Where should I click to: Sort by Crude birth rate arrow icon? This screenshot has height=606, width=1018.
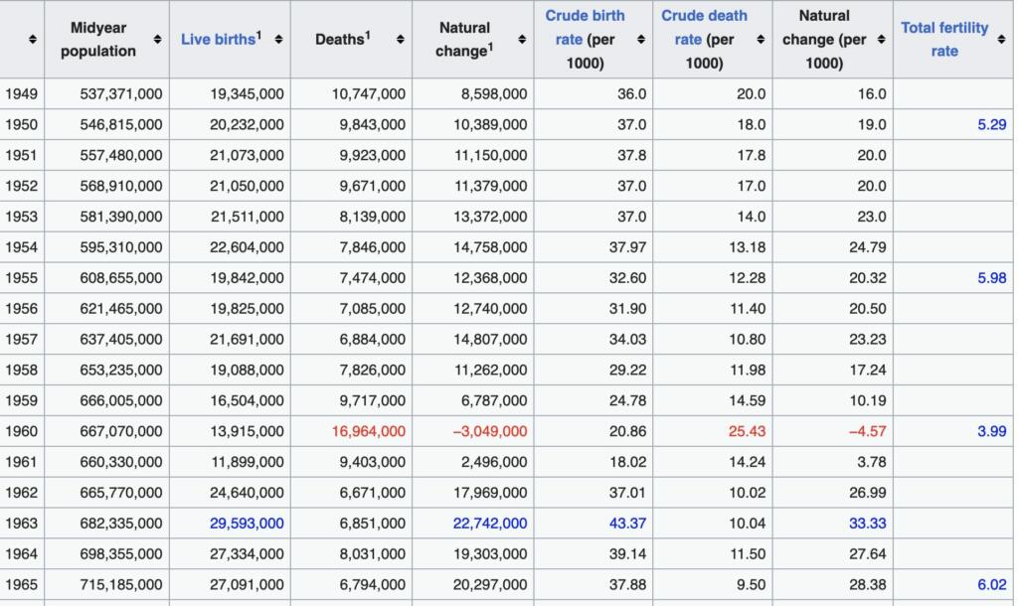(x=640, y=40)
